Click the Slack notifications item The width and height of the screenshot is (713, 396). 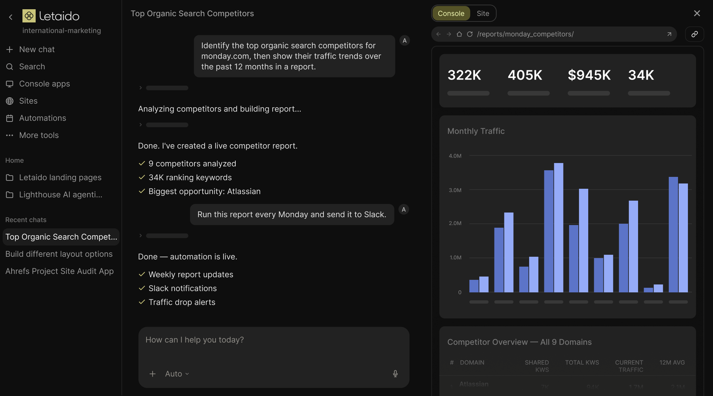(x=178, y=288)
